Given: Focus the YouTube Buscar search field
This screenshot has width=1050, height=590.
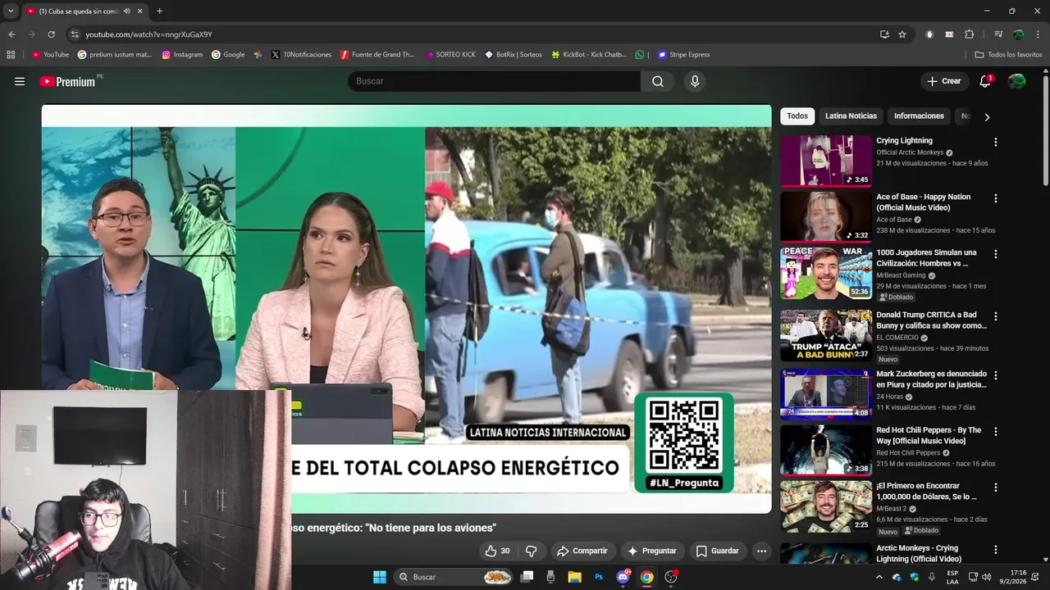Looking at the screenshot, I should click(494, 81).
